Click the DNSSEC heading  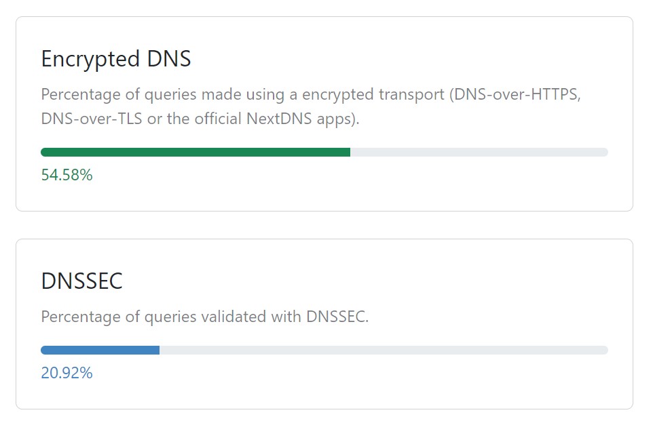(81, 281)
